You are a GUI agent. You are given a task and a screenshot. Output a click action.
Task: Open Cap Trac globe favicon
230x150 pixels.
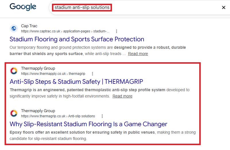14,28
